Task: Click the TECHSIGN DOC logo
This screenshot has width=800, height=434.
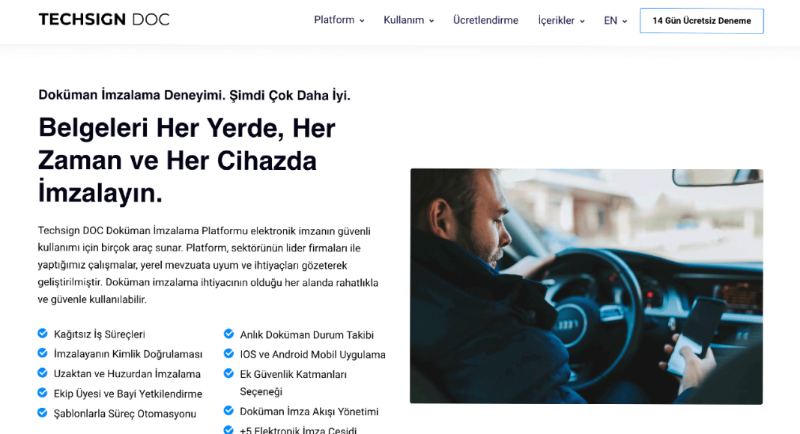Action: click(x=103, y=19)
